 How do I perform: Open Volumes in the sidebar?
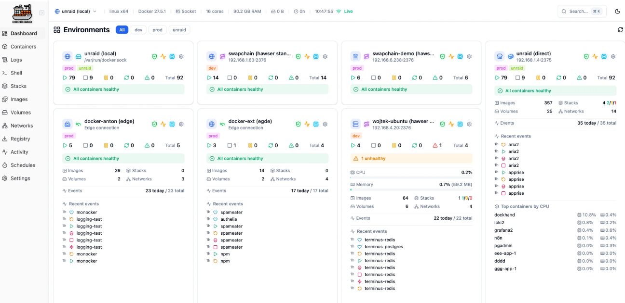[23, 113]
